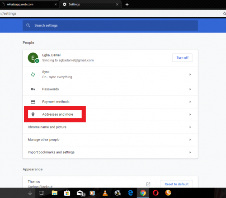Expand the Sync row arrow
The image size is (226, 198).
[x=190, y=75]
